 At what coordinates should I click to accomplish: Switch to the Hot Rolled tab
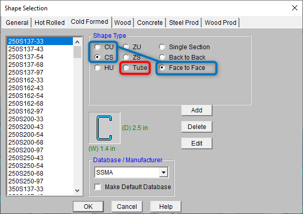pyautogui.click(x=50, y=23)
